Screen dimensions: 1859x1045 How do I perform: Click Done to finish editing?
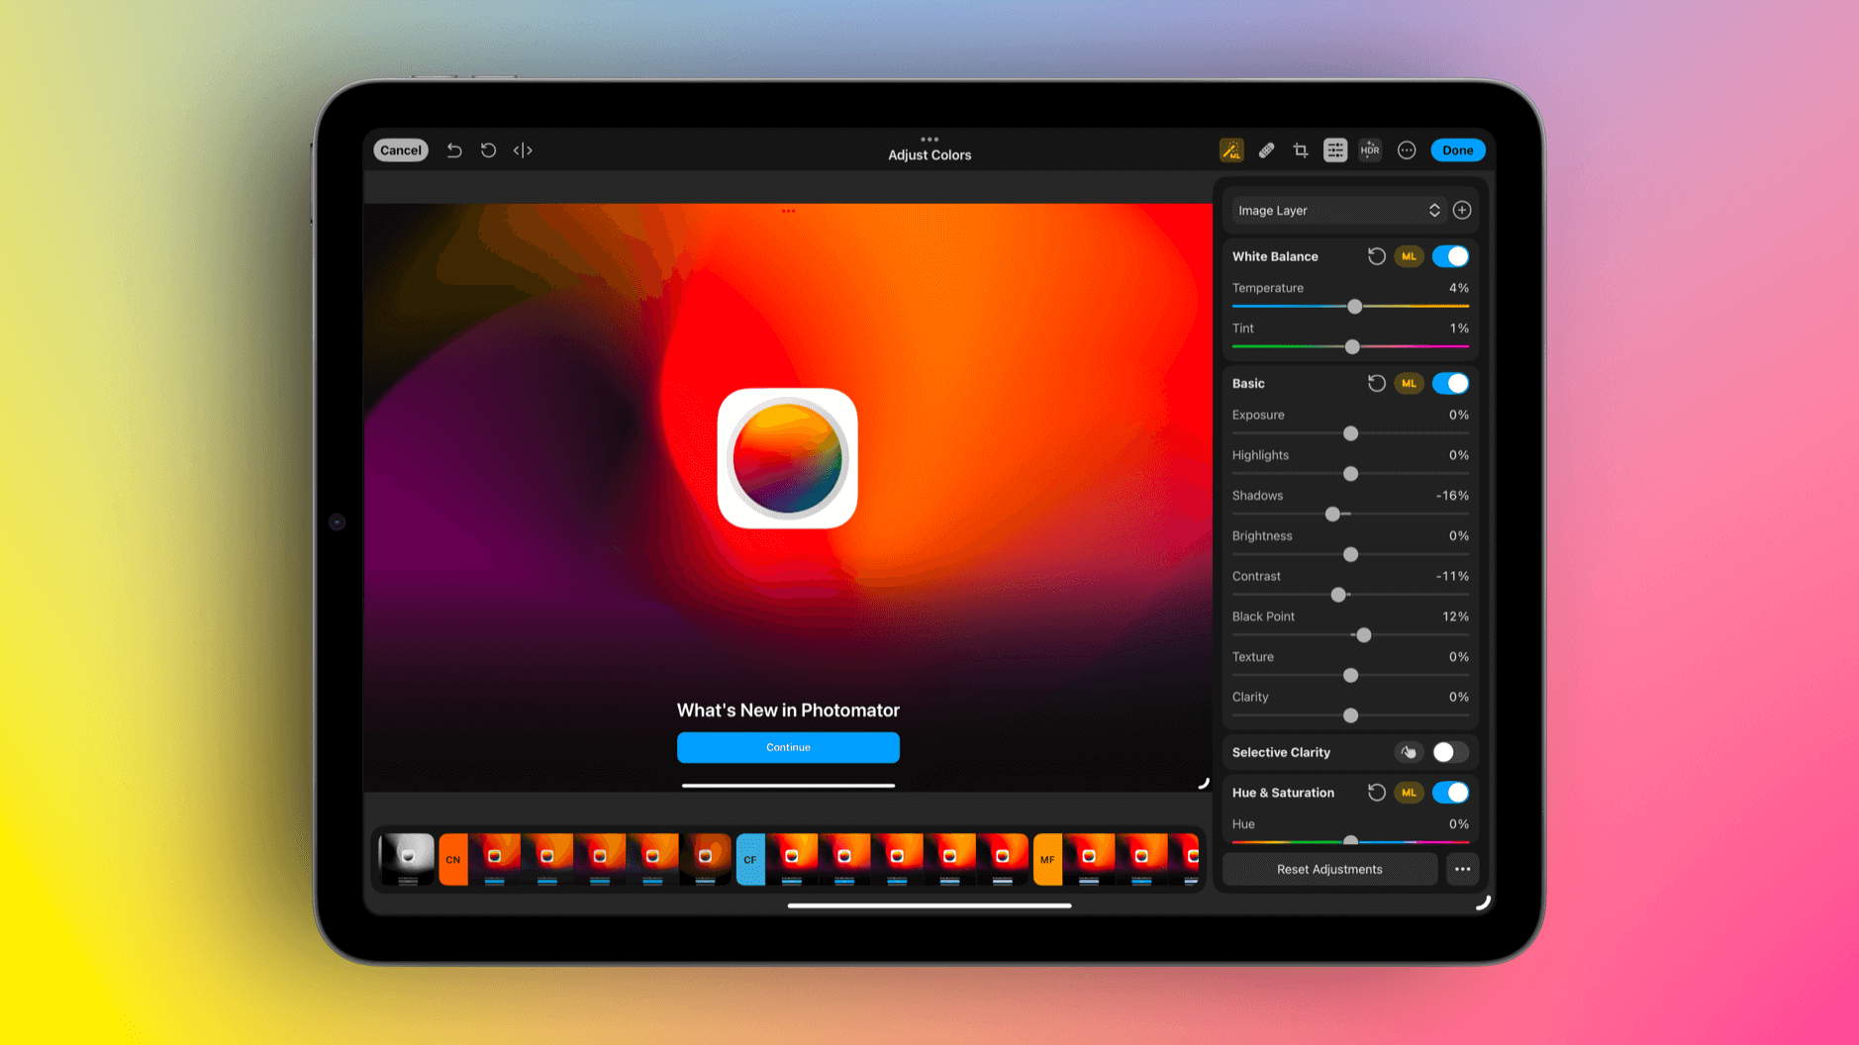coord(1457,150)
